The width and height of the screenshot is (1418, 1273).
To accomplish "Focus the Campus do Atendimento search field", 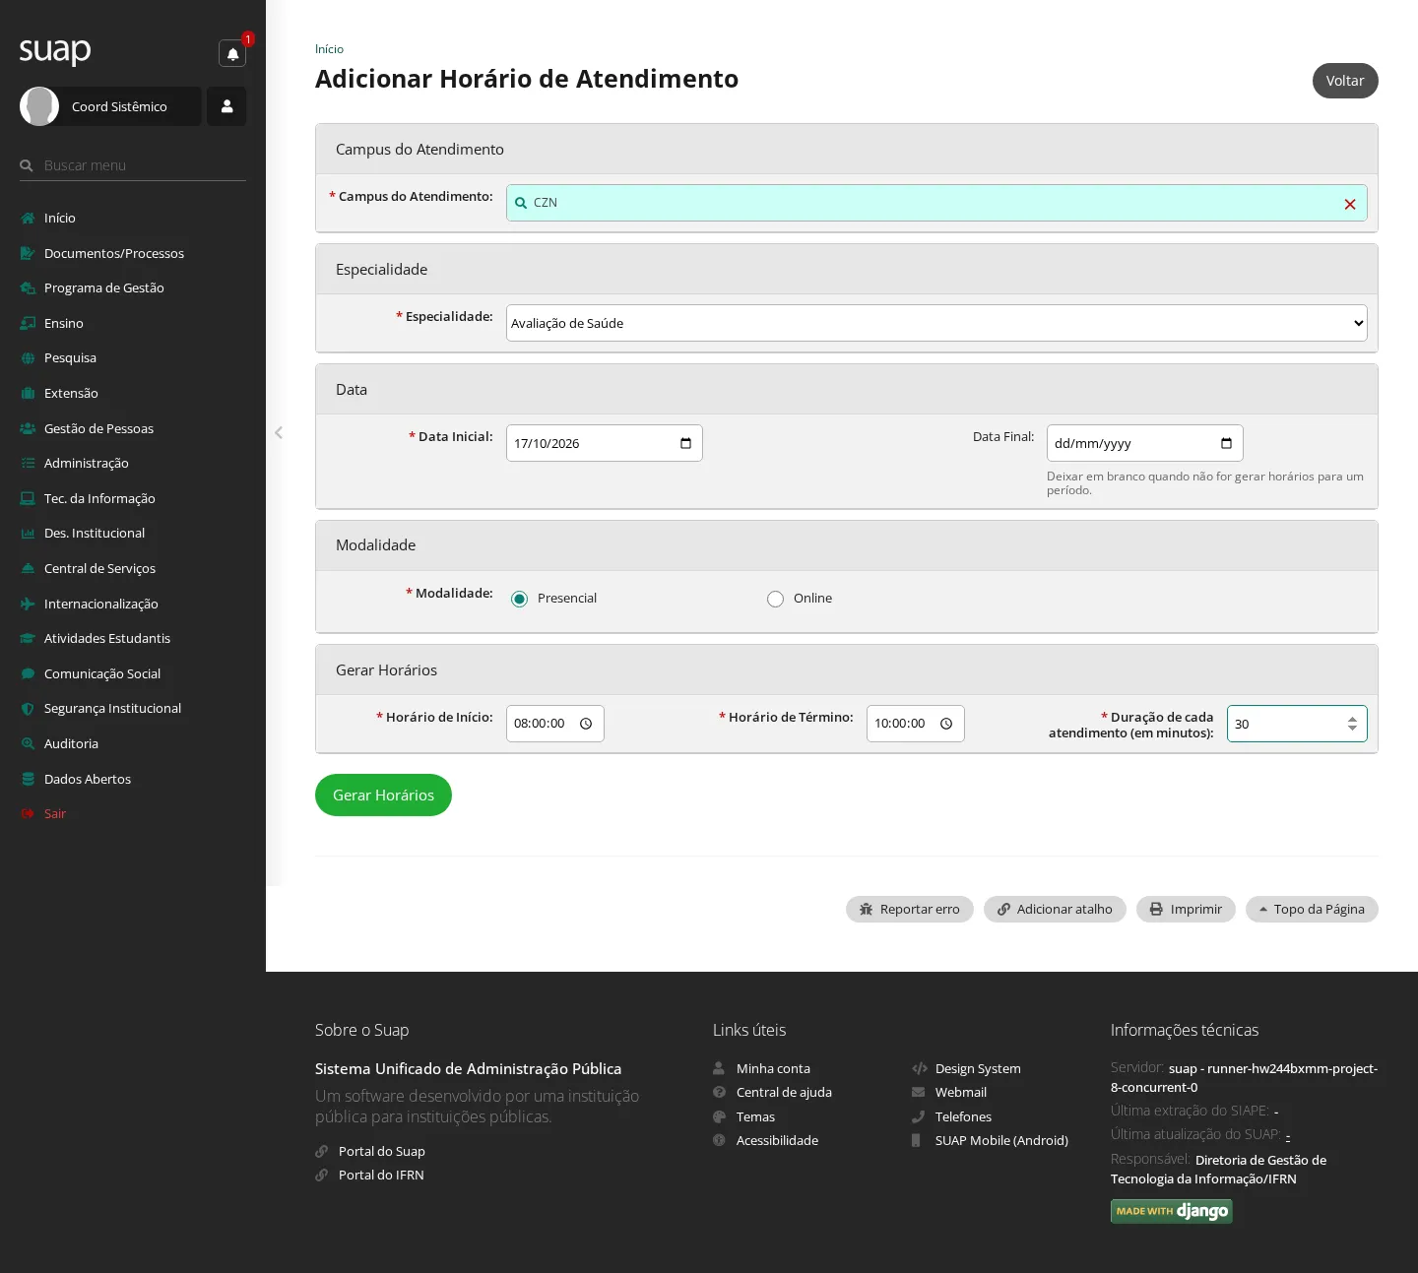I will [x=936, y=203].
